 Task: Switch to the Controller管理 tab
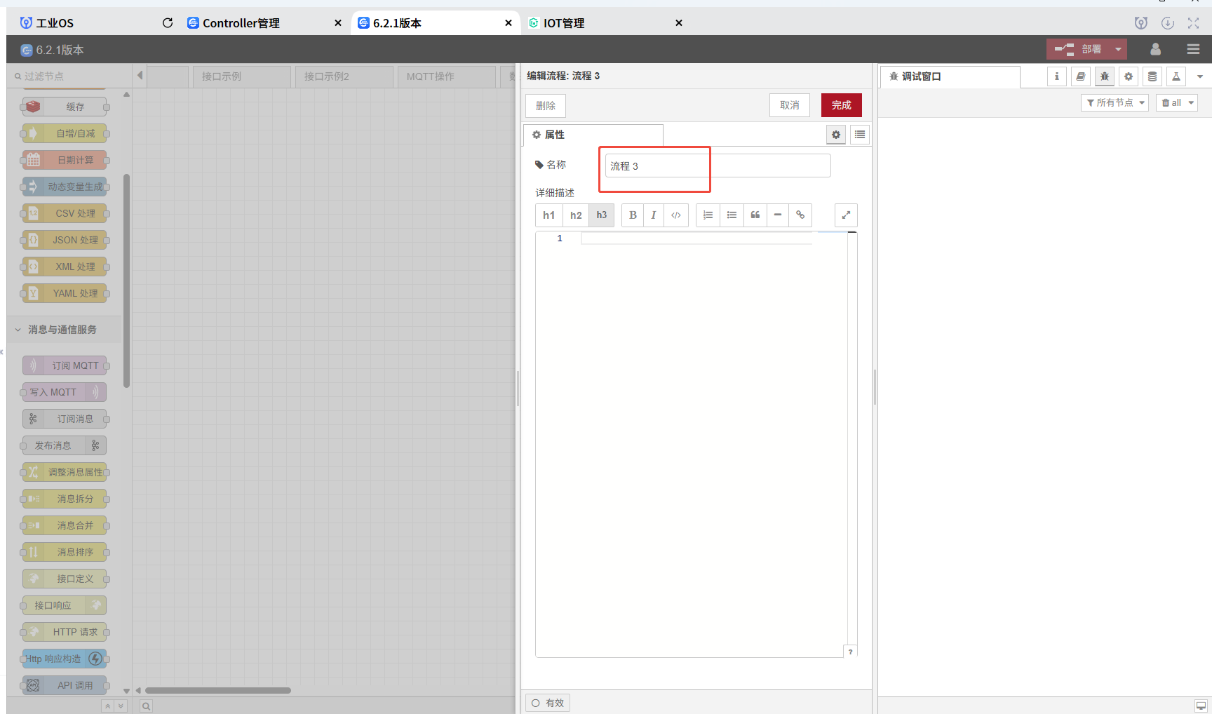[241, 23]
